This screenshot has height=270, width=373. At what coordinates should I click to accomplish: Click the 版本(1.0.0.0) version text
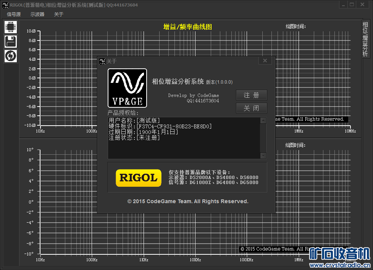click(219, 82)
